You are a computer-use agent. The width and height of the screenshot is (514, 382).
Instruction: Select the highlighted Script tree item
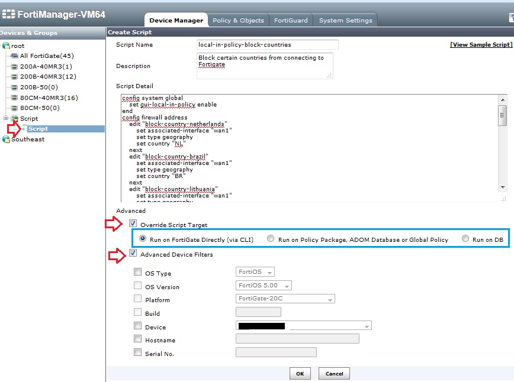pyautogui.click(x=38, y=129)
